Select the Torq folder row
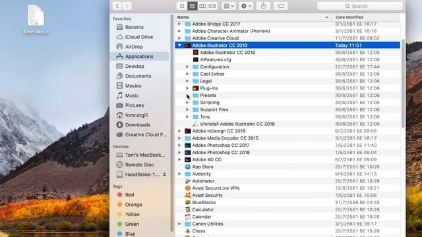 coord(287,117)
